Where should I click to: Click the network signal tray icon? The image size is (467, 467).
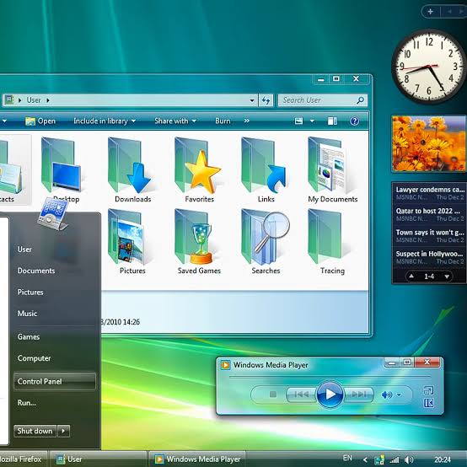tap(395, 460)
